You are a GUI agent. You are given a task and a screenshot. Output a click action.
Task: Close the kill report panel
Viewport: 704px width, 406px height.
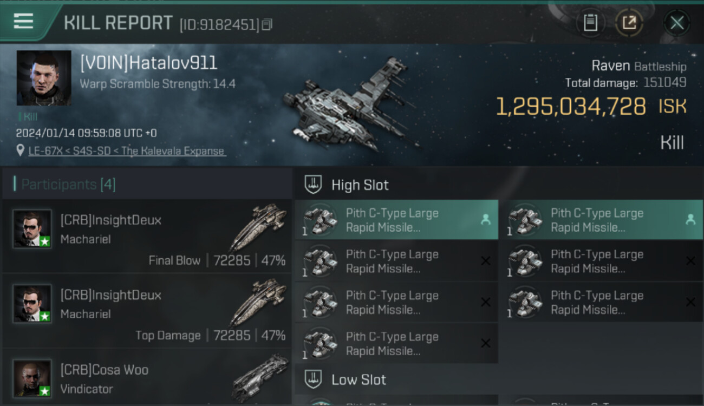pyautogui.click(x=677, y=23)
